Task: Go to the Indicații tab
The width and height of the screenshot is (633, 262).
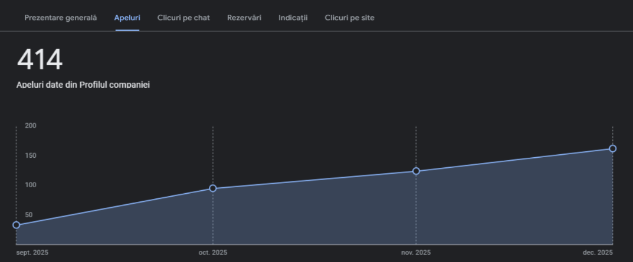Action: pos(293,18)
